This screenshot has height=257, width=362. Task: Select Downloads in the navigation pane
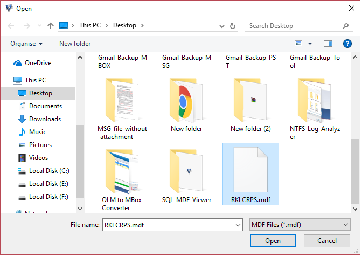[45, 119]
